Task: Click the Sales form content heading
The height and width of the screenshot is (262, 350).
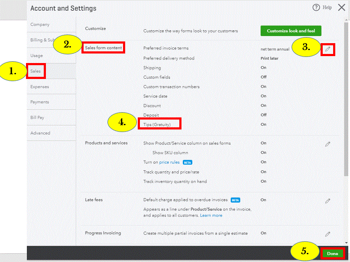Action: pos(103,48)
